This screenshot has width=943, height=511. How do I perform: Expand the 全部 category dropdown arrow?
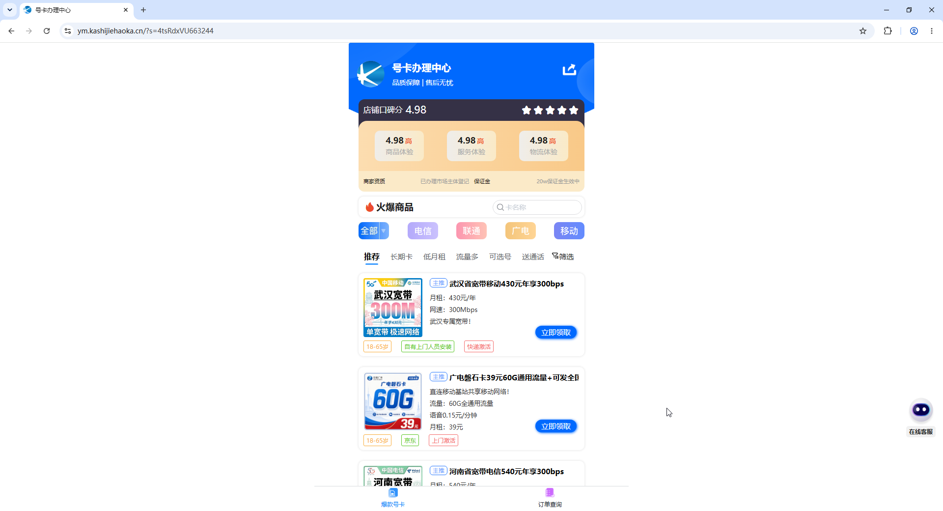pos(384,231)
